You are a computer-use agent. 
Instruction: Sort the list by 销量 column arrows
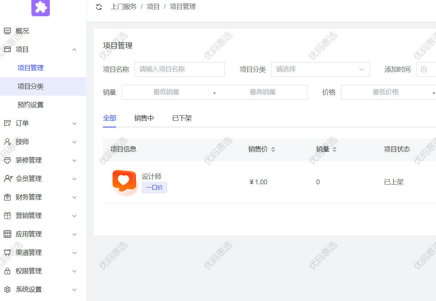[x=334, y=149]
